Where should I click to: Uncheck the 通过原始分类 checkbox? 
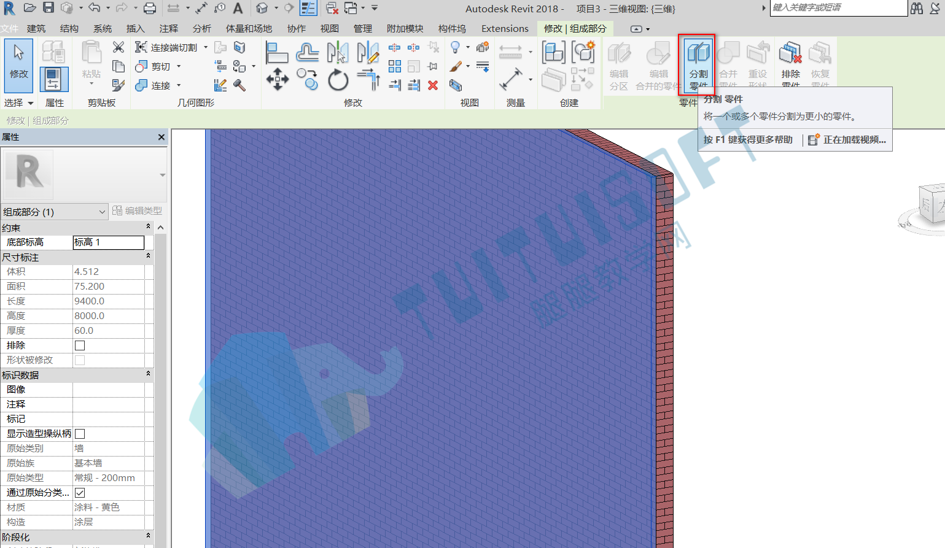click(80, 493)
